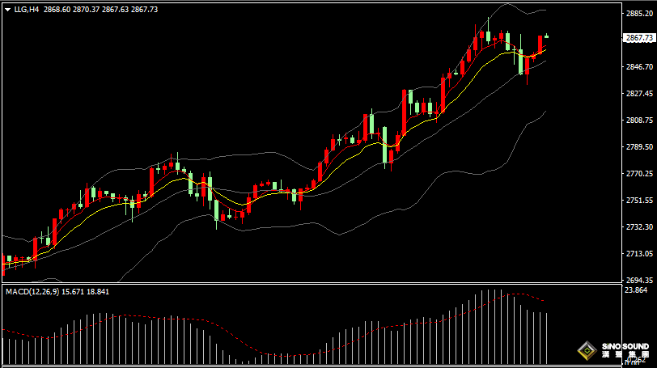Click the triangle arrow beside LLG,H4
Viewport: 657px width, 368px height.
coord(6,9)
